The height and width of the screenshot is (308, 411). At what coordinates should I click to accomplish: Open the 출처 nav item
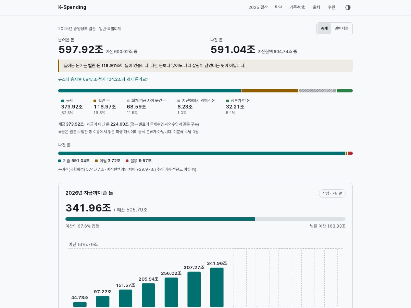click(316, 8)
